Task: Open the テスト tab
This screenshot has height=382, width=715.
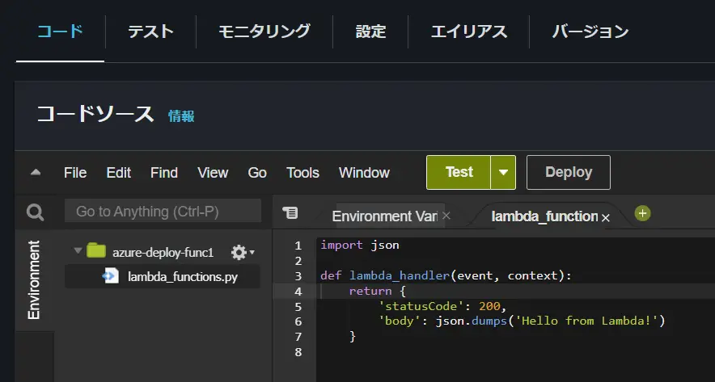Action: pyautogui.click(x=150, y=31)
